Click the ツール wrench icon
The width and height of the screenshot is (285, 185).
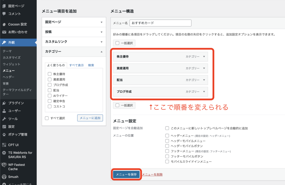[4, 119]
